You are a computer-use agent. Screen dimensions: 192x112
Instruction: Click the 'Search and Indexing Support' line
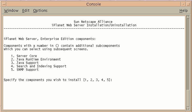(x=41, y=66)
